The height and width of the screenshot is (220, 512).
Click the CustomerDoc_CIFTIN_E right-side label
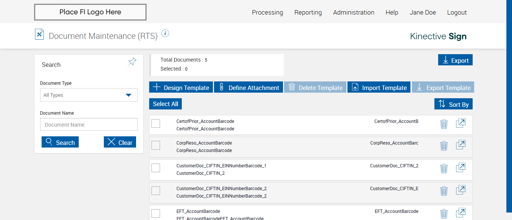click(x=394, y=189)
